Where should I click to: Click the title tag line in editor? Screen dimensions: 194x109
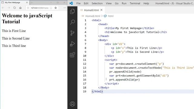129,28
